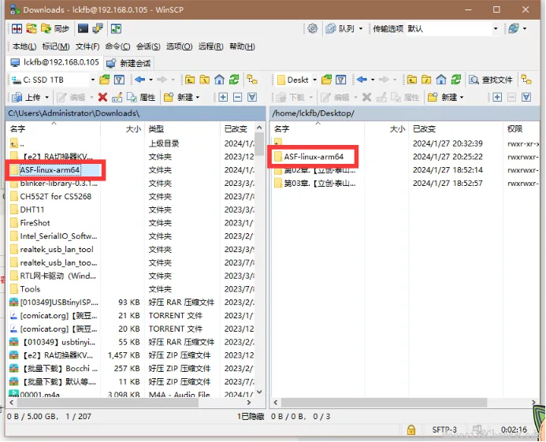Image resolution: width=546 pixels, height=442 pixels.
Task: Refresh the remote panel
Action: pyautogui.click(x=456, y=80)
